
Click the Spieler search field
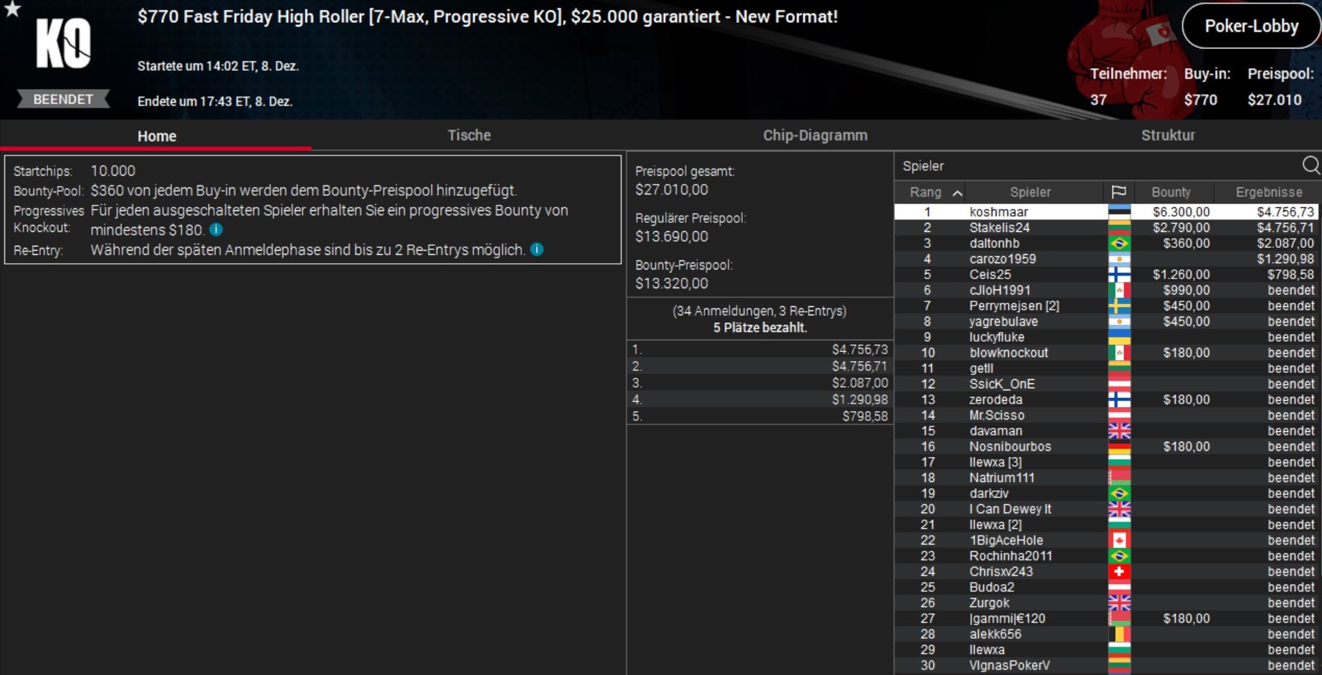tap(1097, 166)
